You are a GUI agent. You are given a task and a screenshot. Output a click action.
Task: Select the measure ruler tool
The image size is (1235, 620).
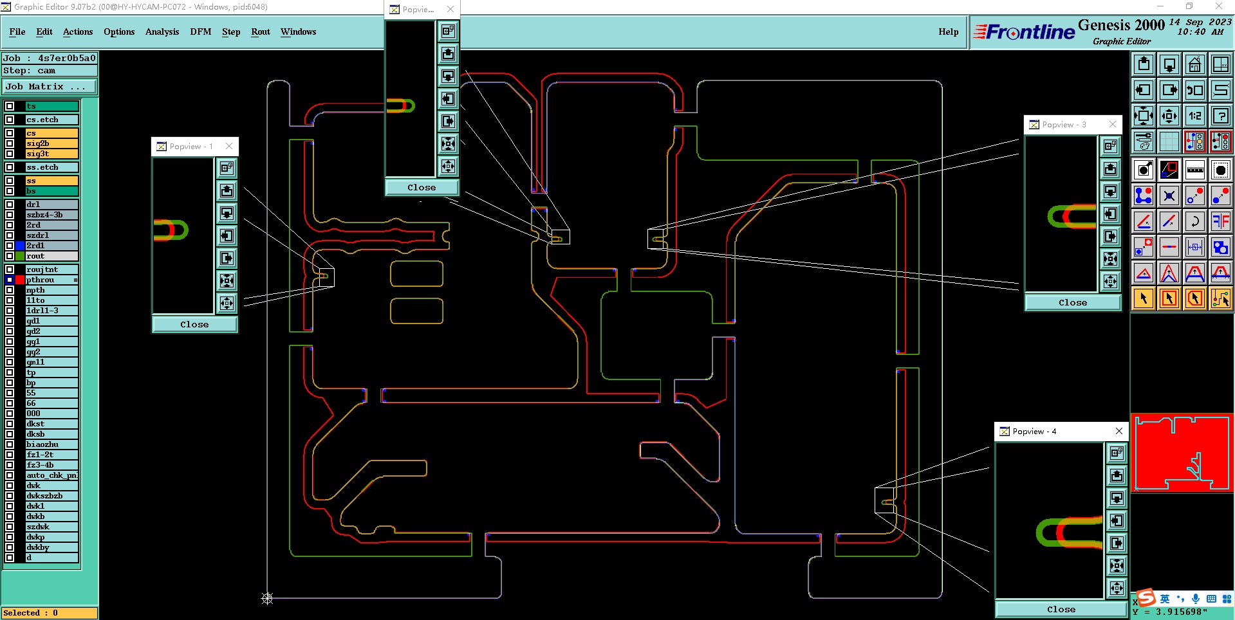tap(1194, 170)
